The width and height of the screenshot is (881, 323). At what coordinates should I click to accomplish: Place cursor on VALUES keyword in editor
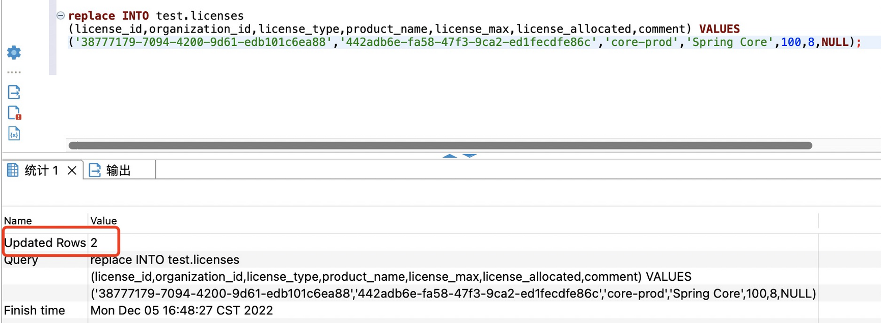pyautogui.click(x=719, y=29)
